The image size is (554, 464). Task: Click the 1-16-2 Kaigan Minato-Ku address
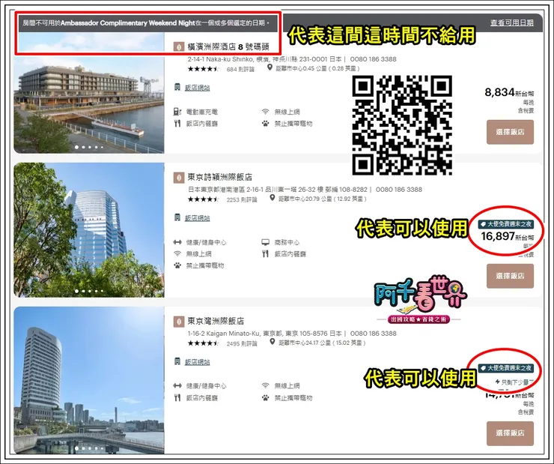[x=264, y=334]
